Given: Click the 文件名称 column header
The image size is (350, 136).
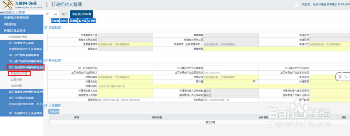Looking at the screenshot, I should tap(264, 117).
